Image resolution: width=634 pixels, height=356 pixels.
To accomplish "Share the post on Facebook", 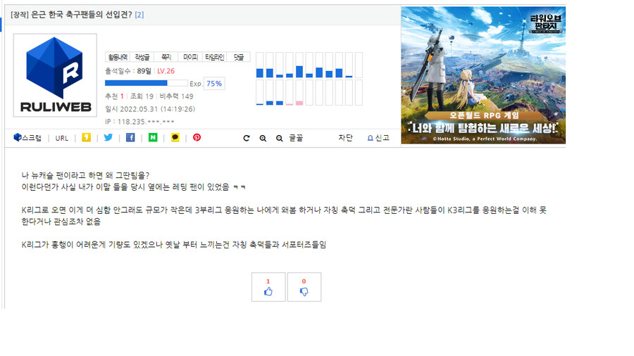I will pos(130,138).
